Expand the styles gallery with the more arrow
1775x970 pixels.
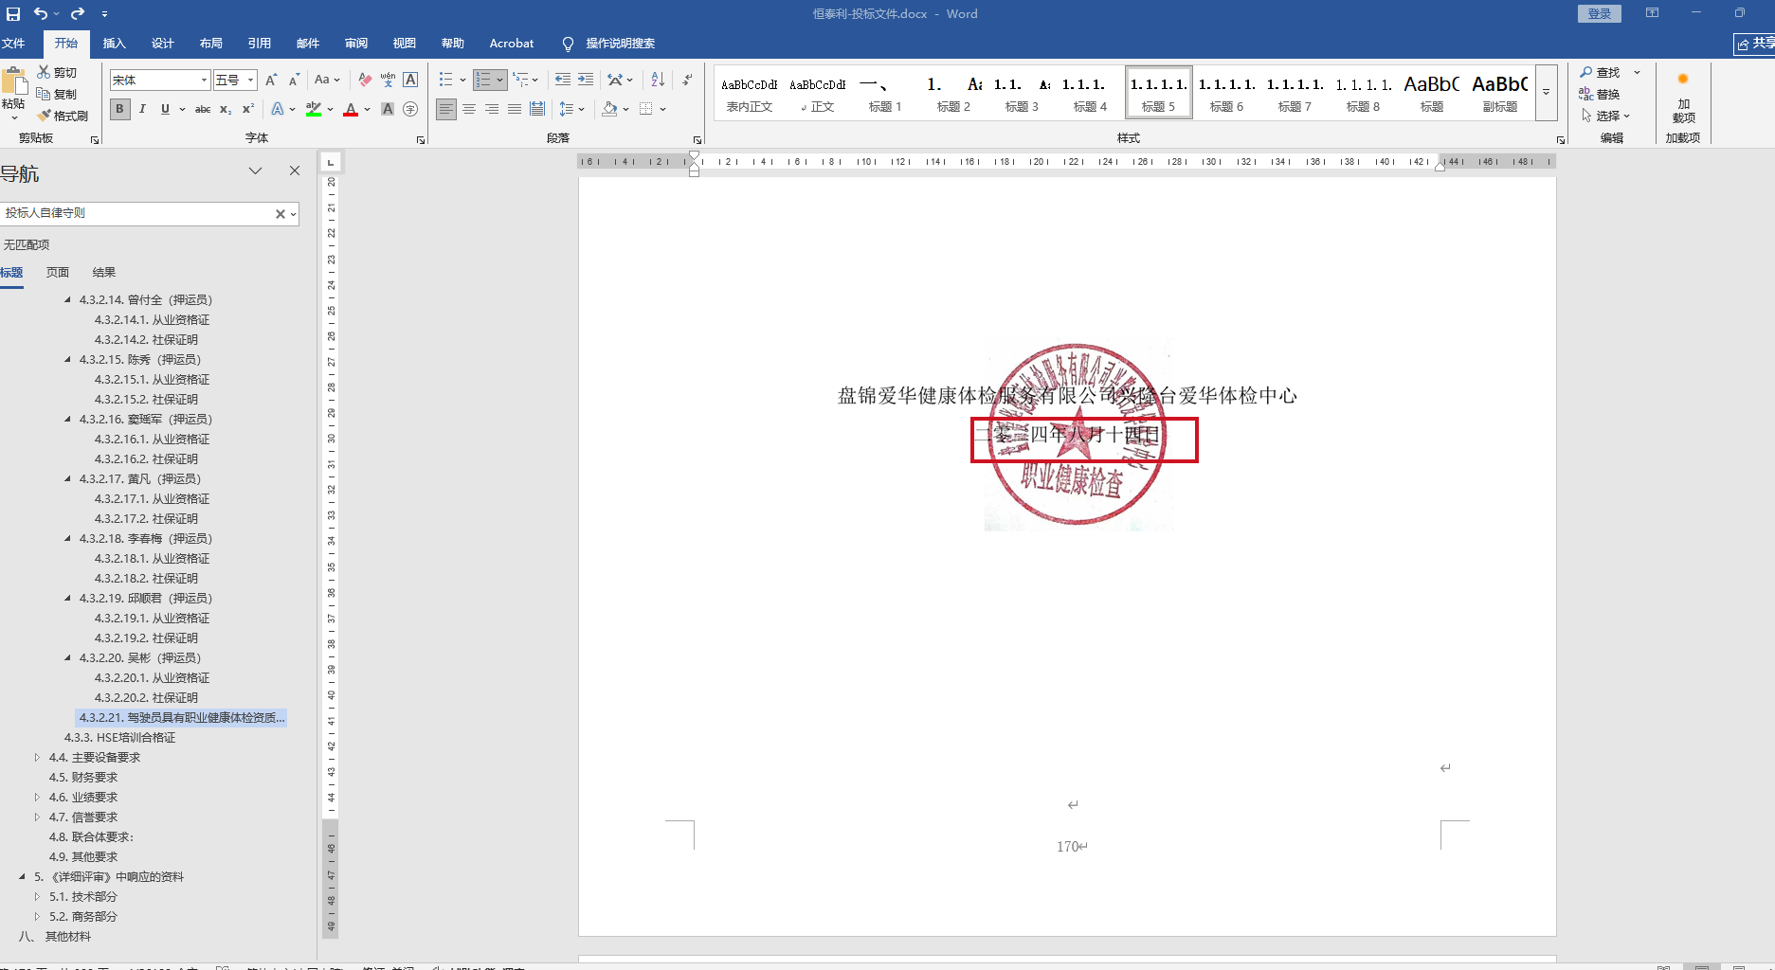click(1546, 93)
